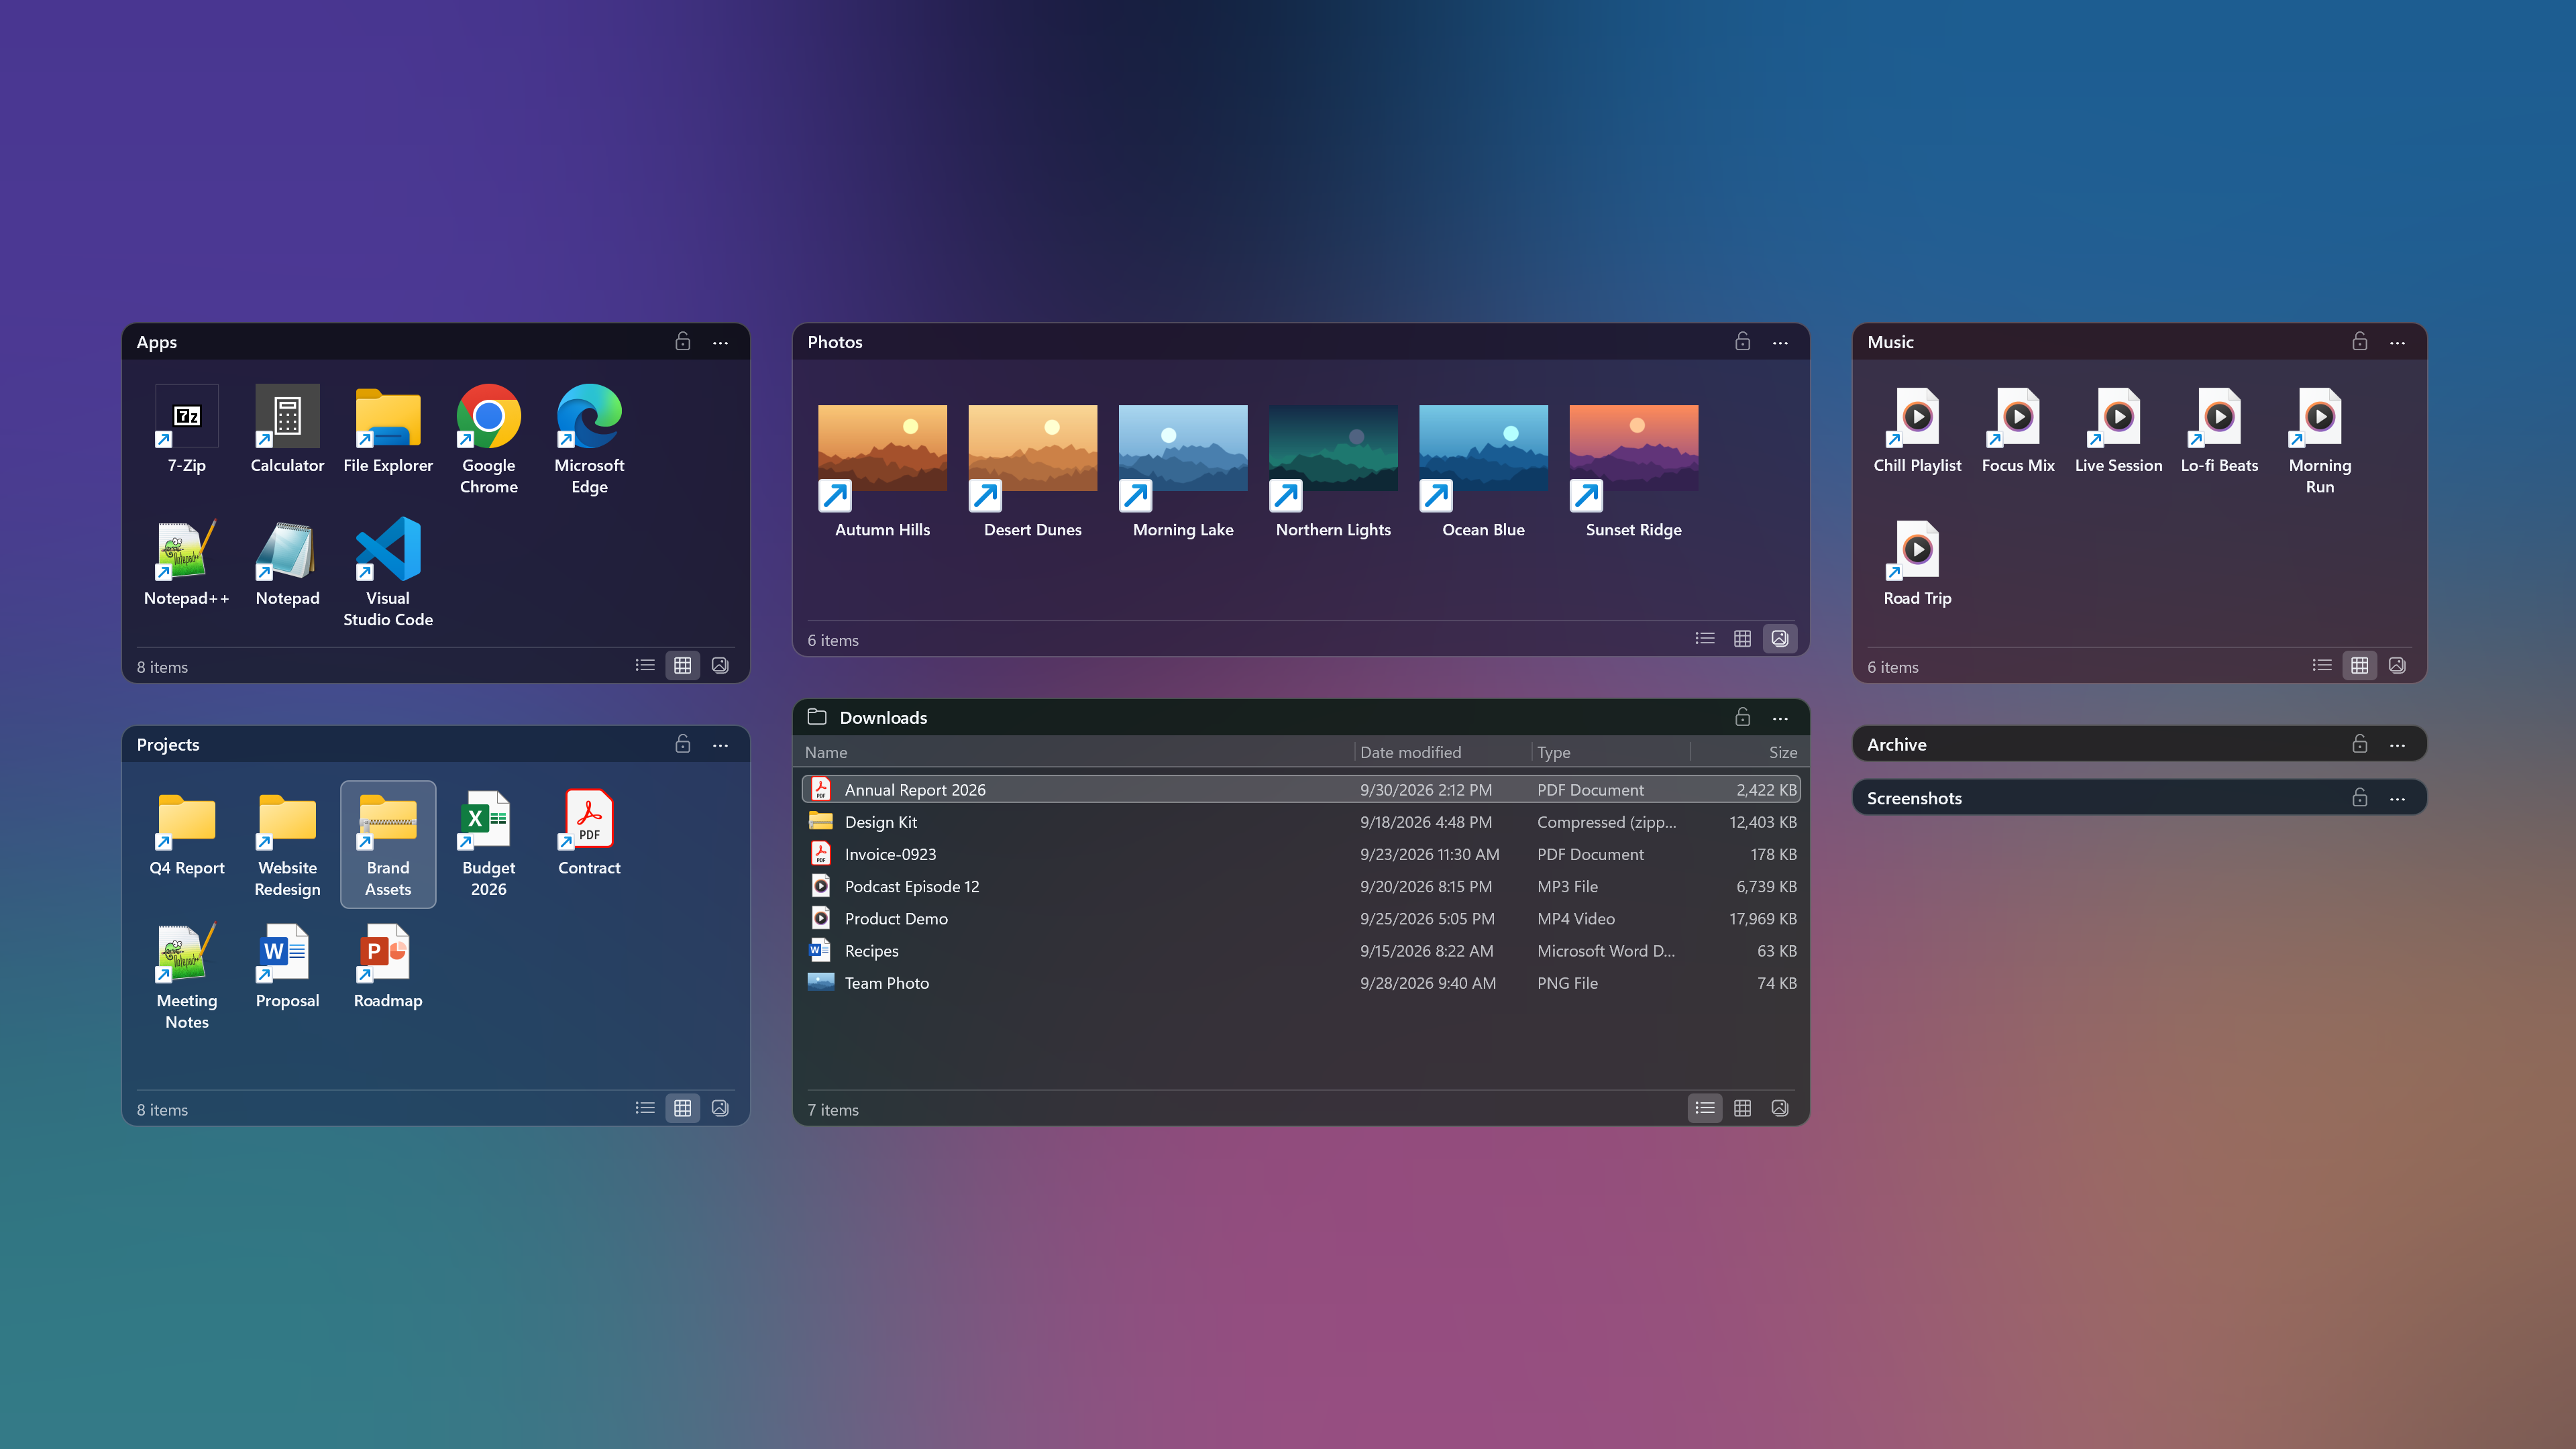Sort Downloads by Date modified column
2576x1449 pixels.
(1442, 752)
